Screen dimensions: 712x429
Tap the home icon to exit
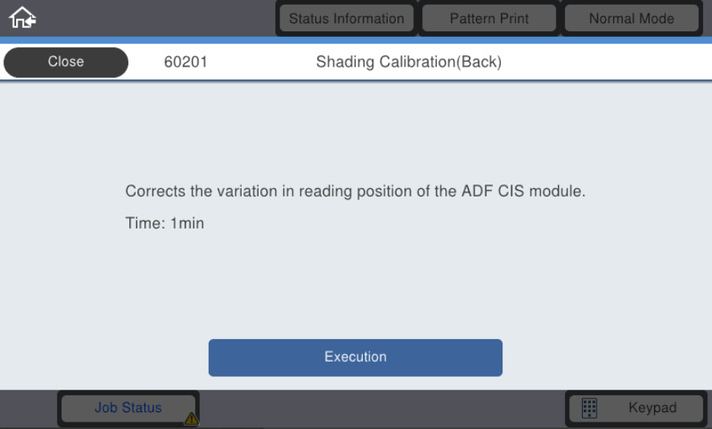[22, 18]
